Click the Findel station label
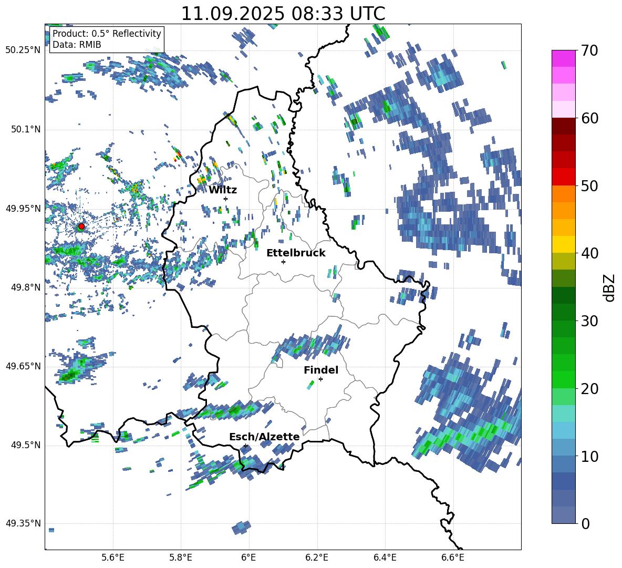Image resolution: width=622 pixels, height=568 pixels. click(321, 370)
